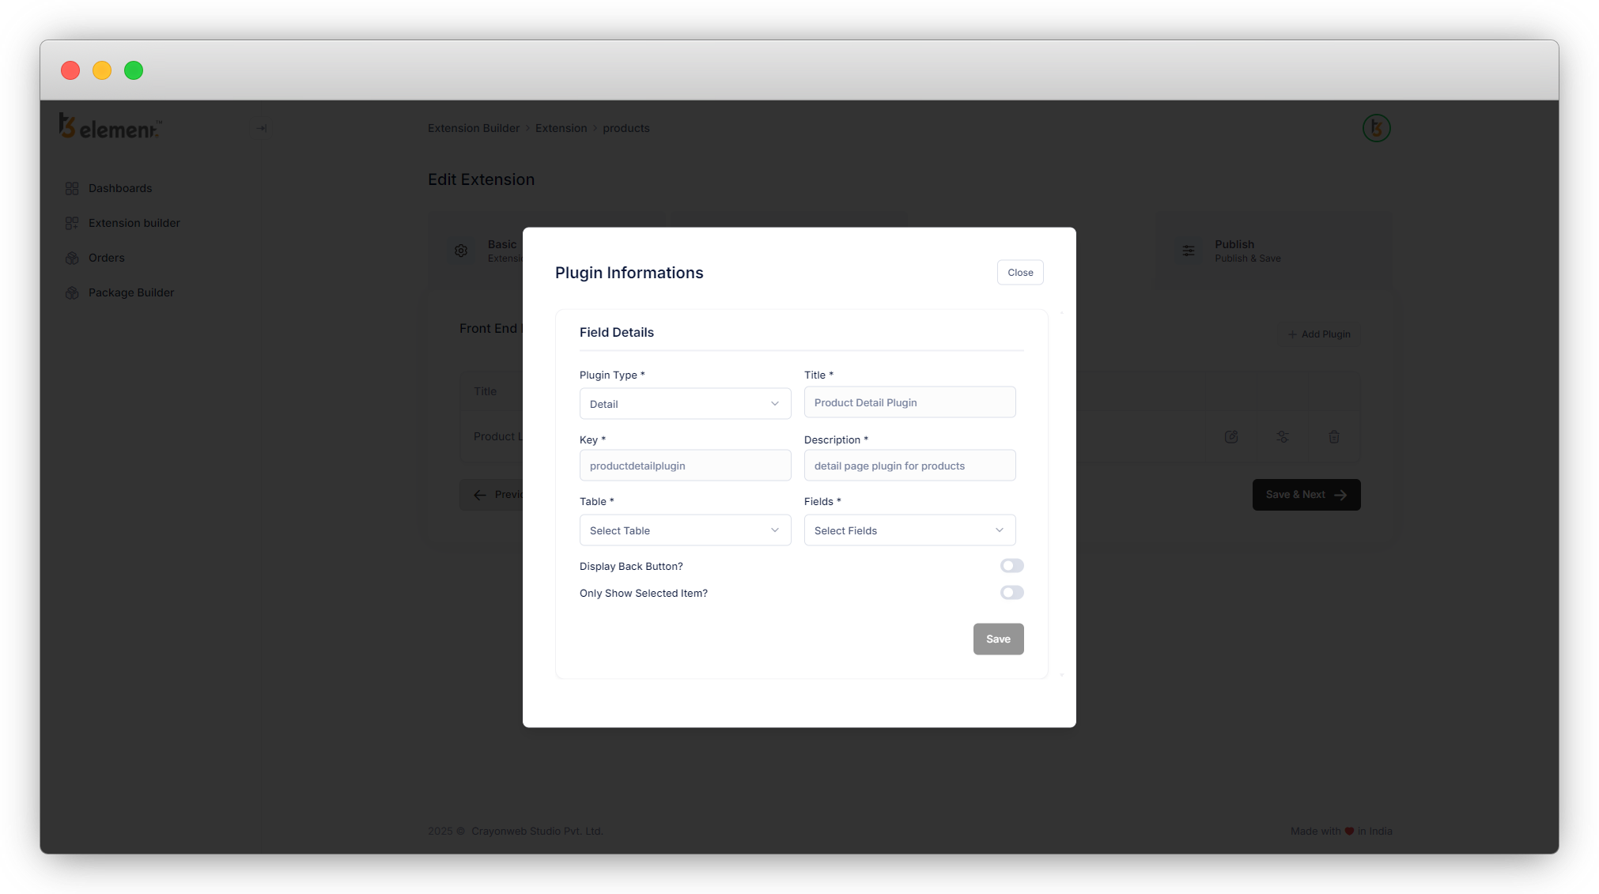Screen dimensions: 1599x894
Task: Enable Display Back Button toggle
Action: click(x=1011, y=566)
